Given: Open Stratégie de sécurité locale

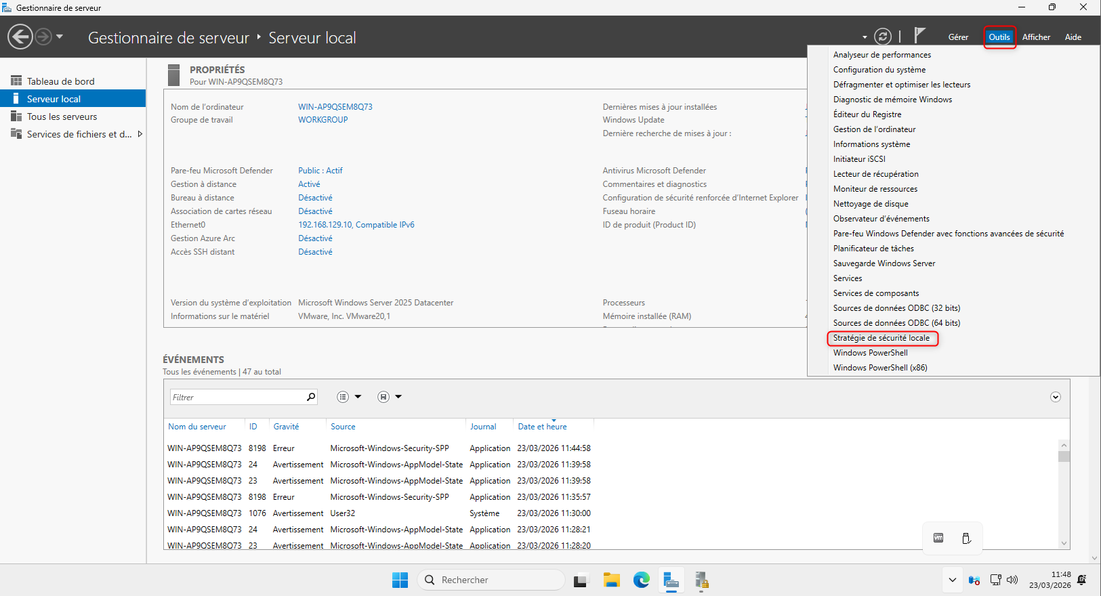Looking at the screenshot, I should coord(881,338).
